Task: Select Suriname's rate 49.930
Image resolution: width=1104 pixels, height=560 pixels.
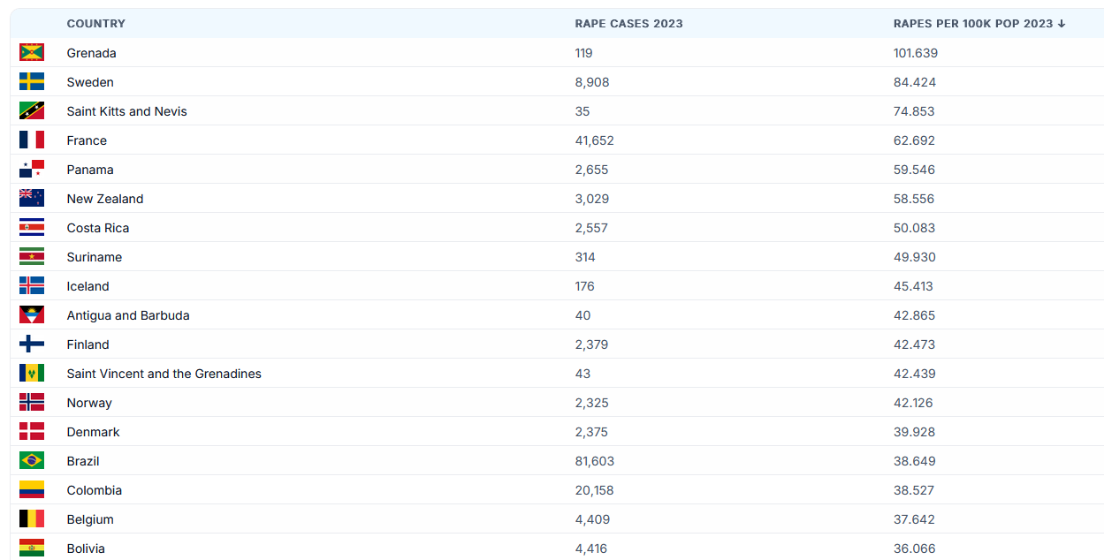Action: pyautogui.click(x=915, y=257)
